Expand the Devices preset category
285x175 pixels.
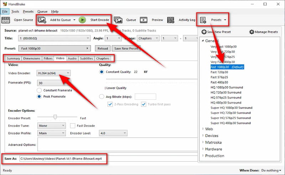point(203,135)
